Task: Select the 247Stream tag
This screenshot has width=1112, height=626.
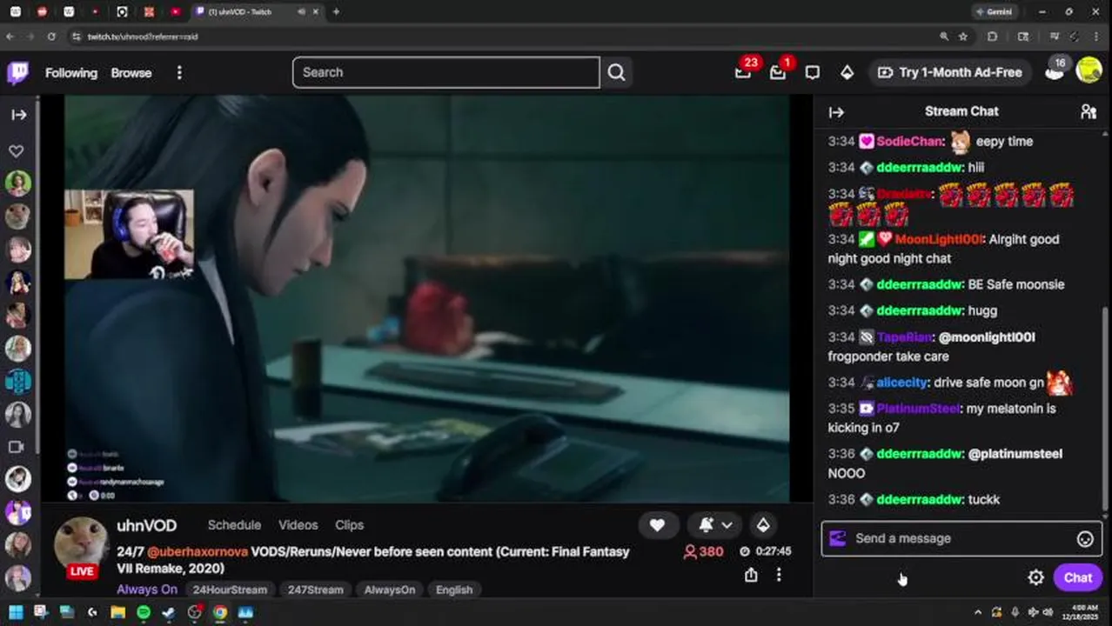Action: point(316,589)
